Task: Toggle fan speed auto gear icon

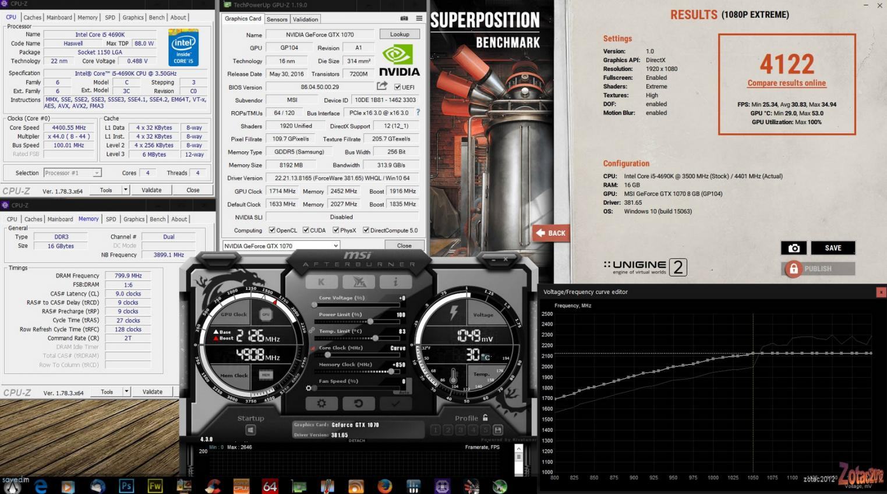Action: pyautogui.click(x=309, y=388)
